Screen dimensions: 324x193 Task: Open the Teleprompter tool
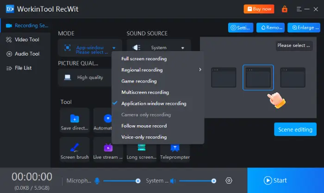(175, 153)
